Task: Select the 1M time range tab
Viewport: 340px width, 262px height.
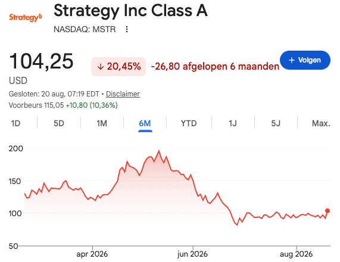Action: [x=102, y=123]
